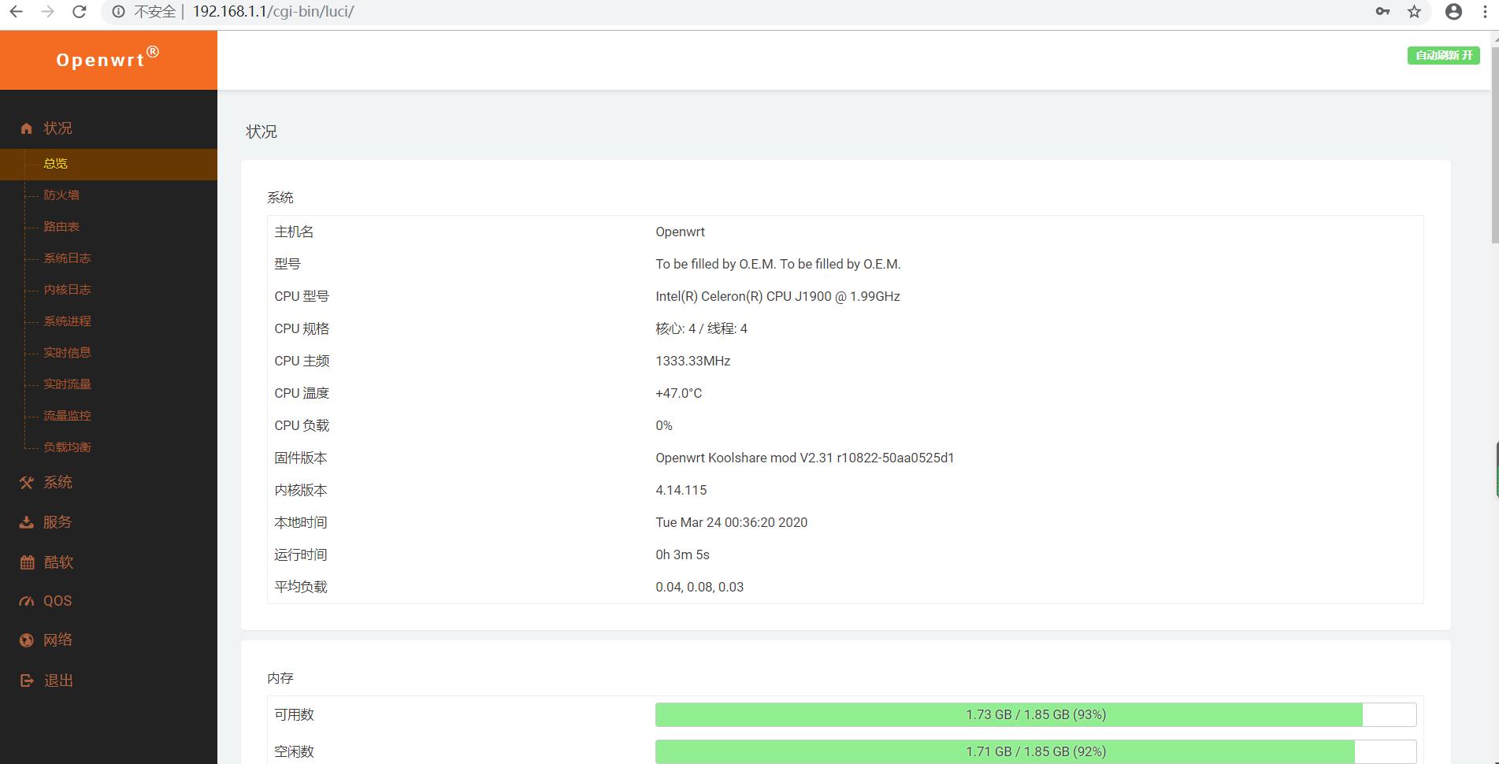This screenshot has width=1499, height=764.
Task: Open the 流量监控 traffic monitor page
Action: (x=67, y=416)
